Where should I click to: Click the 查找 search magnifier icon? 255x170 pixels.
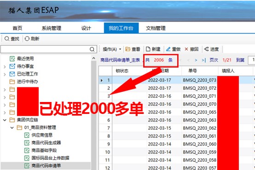click(7, 39)
